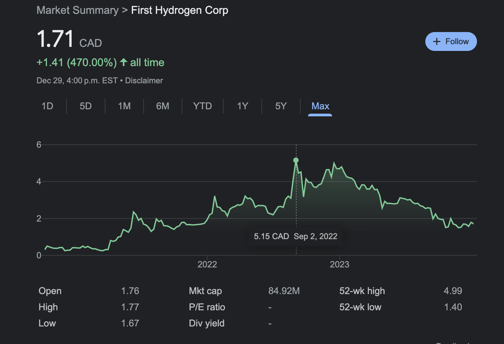This screenshot has height=344, width=504.
Task: Open the Disclaimer link
Action: [144, 81]
